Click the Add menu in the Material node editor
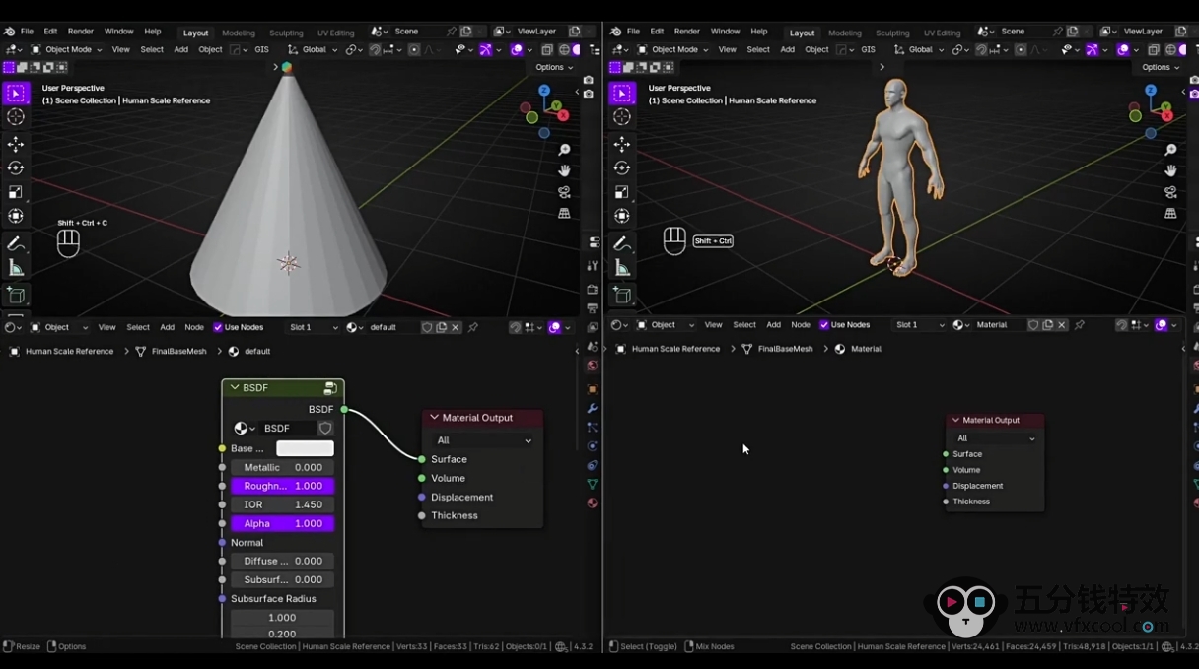1199x669 pixels. pyautogui.click(x=773, y=325)
